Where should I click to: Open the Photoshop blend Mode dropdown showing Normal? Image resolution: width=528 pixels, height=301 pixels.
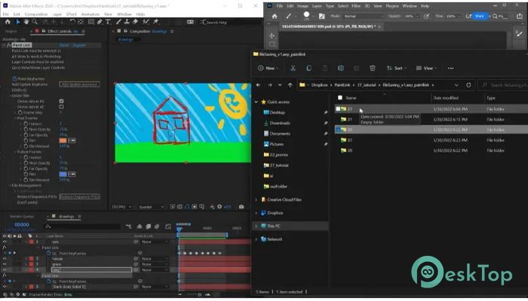(x=363, y=16)
